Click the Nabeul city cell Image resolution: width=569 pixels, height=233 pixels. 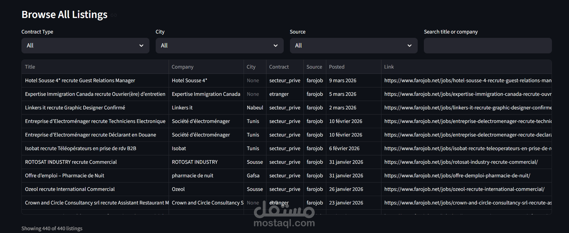pos(255,108)
